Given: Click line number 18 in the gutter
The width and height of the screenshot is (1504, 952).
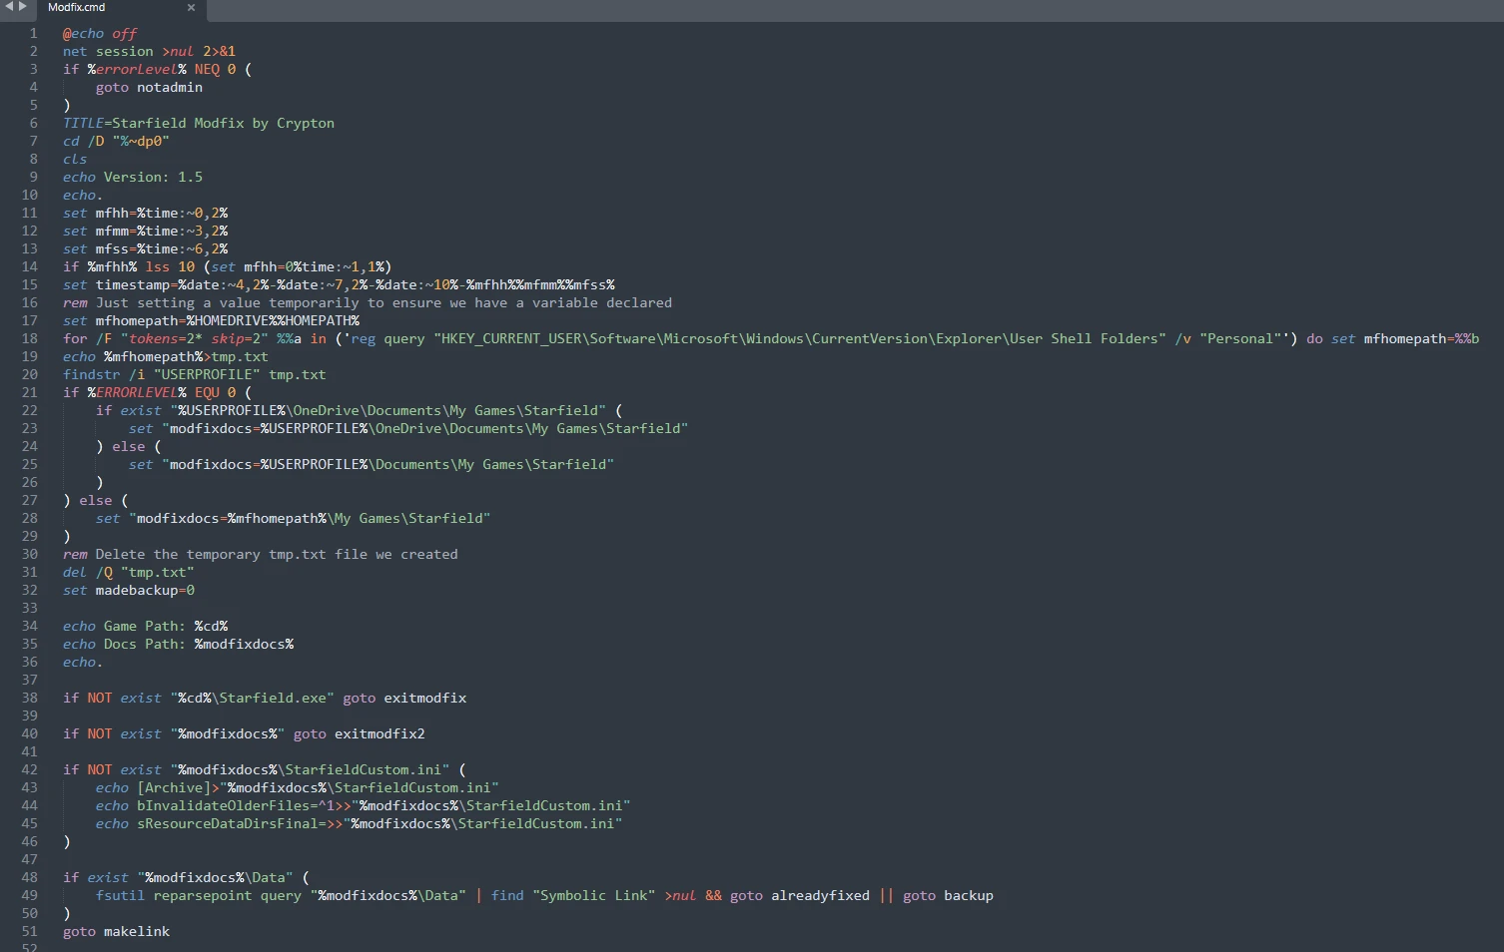Looking at the screenshot, I should 30,339.
